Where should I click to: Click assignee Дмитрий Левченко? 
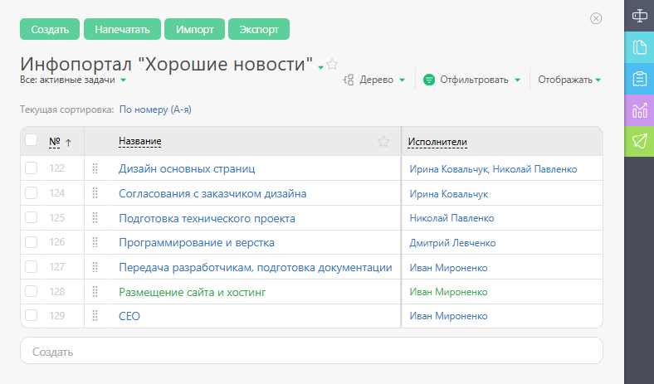click(452, 243)
